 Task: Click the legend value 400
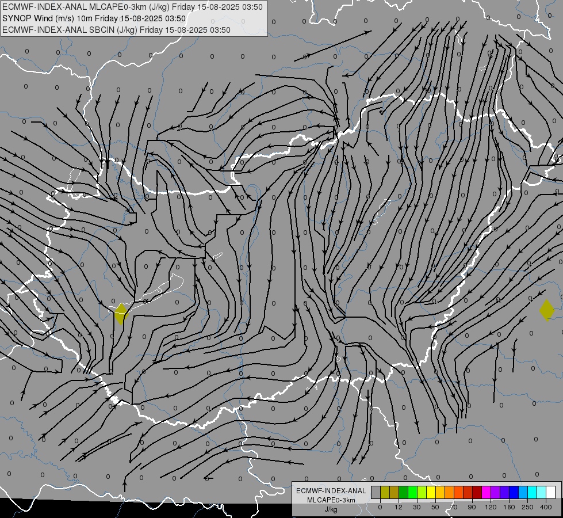pos(546,507)
